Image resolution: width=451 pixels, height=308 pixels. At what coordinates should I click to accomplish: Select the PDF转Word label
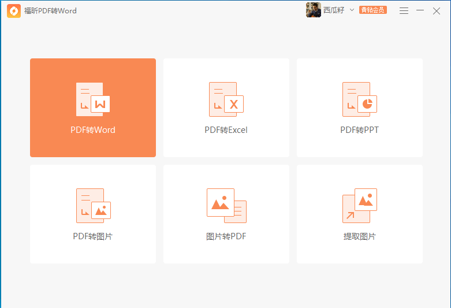pyautogui.click(x=93, y=130)
